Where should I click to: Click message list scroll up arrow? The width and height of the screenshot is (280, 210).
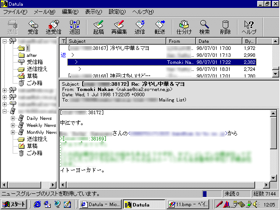[275, 41]
